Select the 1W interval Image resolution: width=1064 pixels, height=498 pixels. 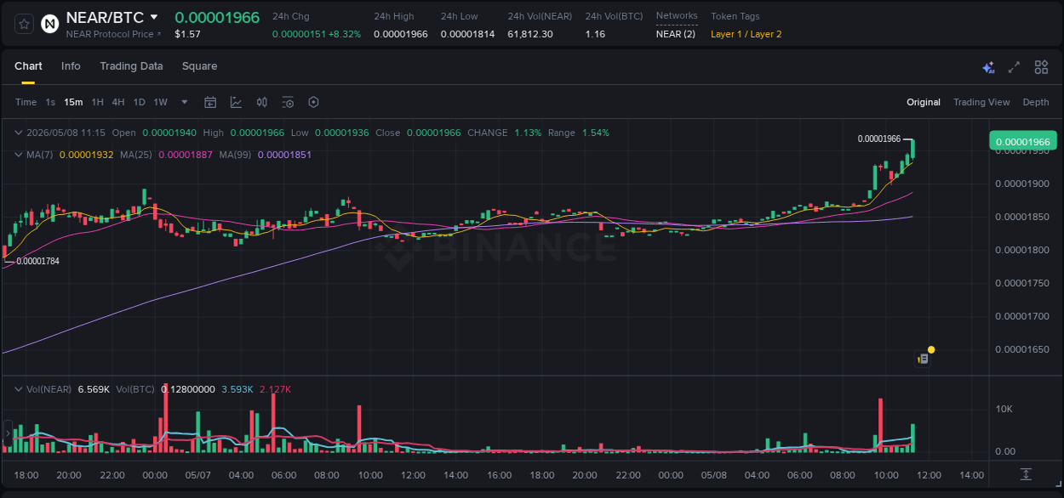coord(160,102)
